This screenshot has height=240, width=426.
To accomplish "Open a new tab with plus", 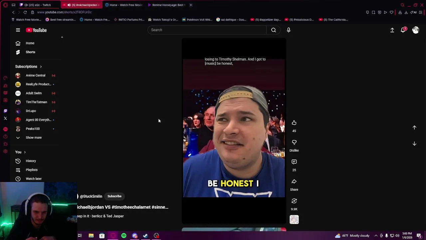I will point(191,5).
